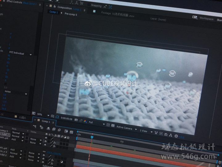This screenshot has height=167, width=222.
Task: Click the exposure value +0.0
Action: [x=182, y=137]
